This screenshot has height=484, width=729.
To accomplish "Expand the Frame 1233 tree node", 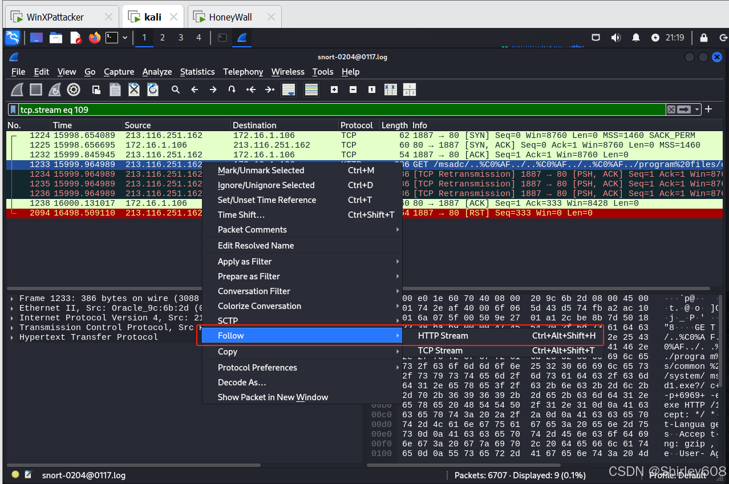I will pos(13,299).
